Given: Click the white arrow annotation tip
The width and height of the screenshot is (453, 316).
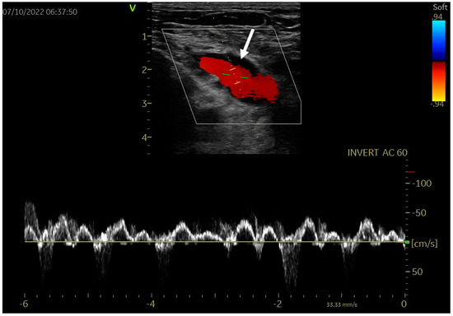Looking at the screenshot, I should click(242, 57).
